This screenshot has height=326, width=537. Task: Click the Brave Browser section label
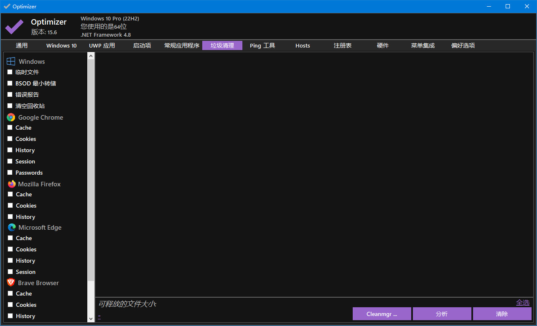(x=38, y=283)
